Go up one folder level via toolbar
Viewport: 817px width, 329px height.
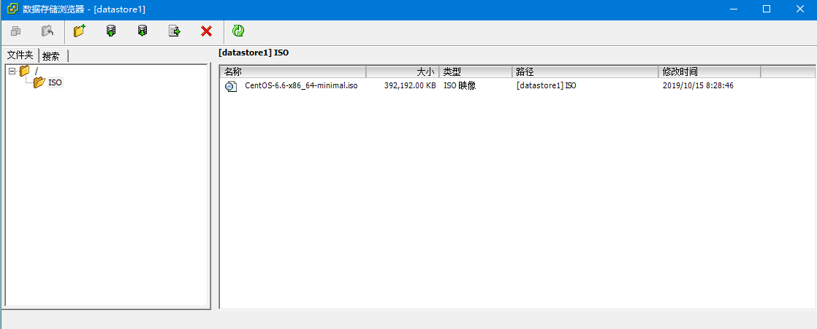pyautogui.click(x=47, y=31)
